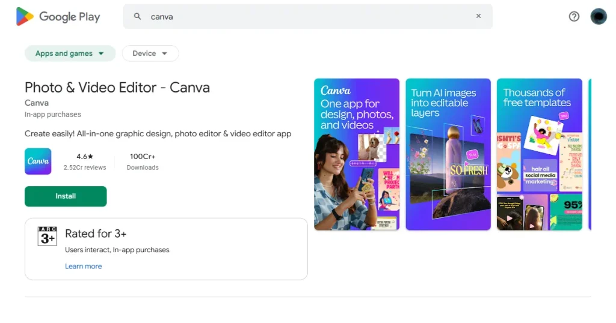
Task: Click the Canva app icon
Action: click(x=38, y=161)
